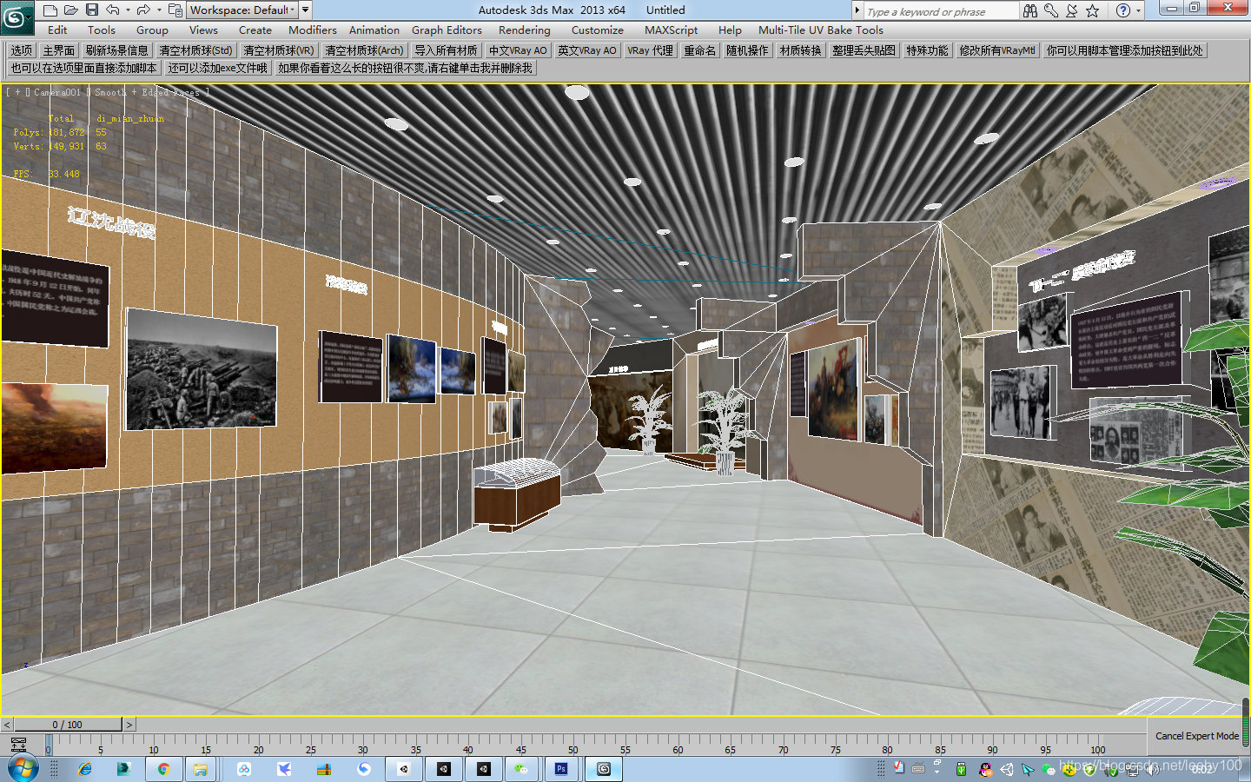Open the mini curve editor toggle icon

pyautogui.click(x=18, y=745)
